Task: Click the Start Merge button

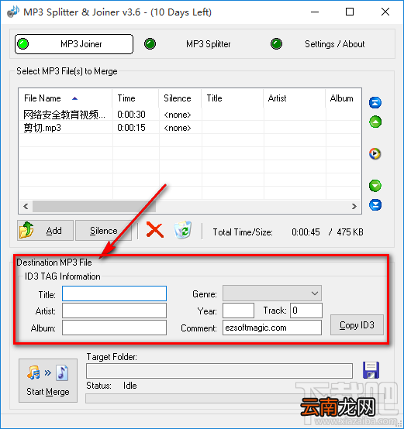Action: (48, 380)
